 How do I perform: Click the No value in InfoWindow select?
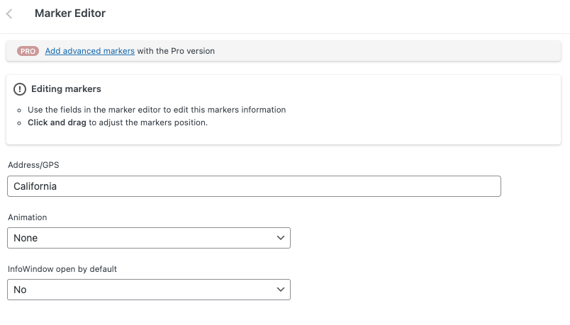click(20, 290)
